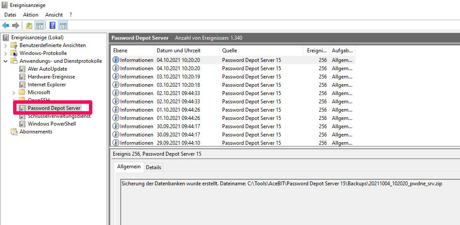Image resolution: width=460 pixels, height=225 pixels.
Task: Expand the Benutzerdefinierte Ansichten node
Action: [6, 45]
